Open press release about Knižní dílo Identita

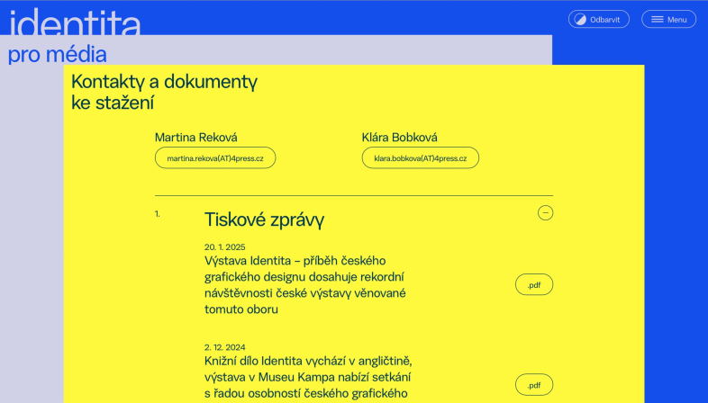pos(308,377)
